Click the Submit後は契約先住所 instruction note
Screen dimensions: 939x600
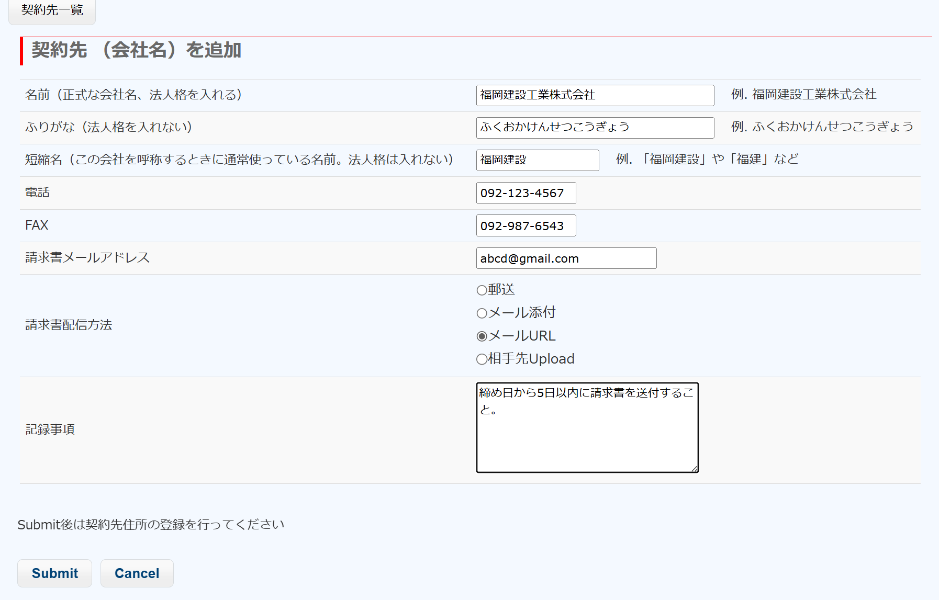(x=151, y=525)
